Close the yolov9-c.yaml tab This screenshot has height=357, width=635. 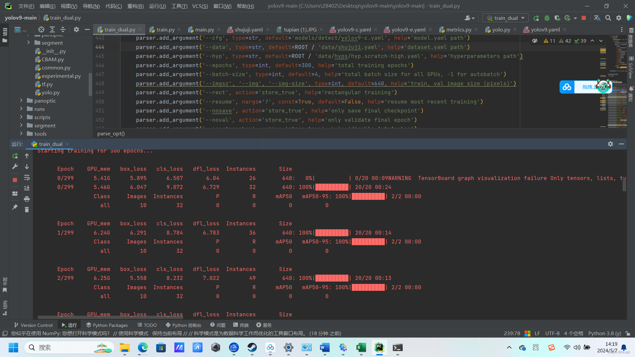coord(376,29)
